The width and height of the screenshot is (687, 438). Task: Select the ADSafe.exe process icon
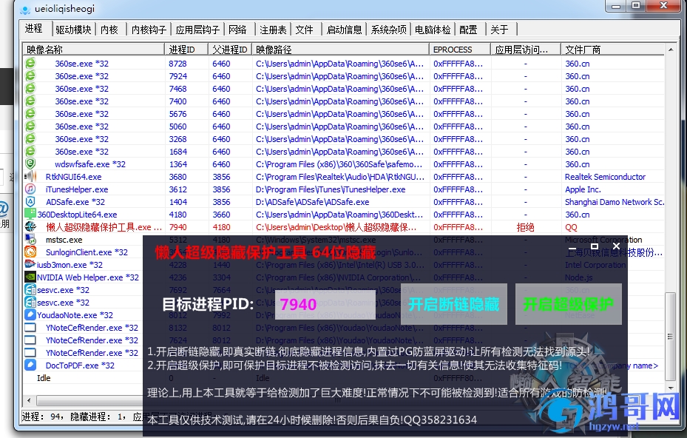[x=30, y=202]
